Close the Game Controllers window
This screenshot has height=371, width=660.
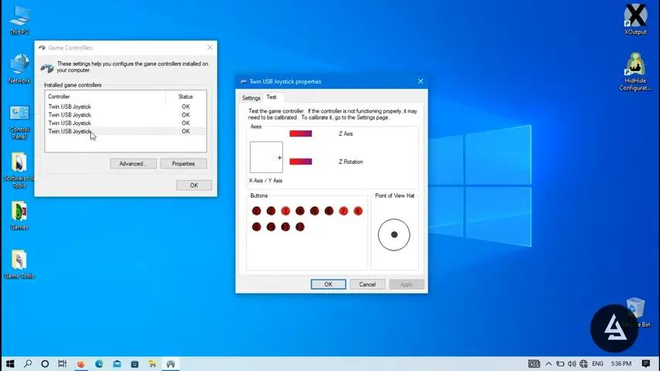pos(209,47)
